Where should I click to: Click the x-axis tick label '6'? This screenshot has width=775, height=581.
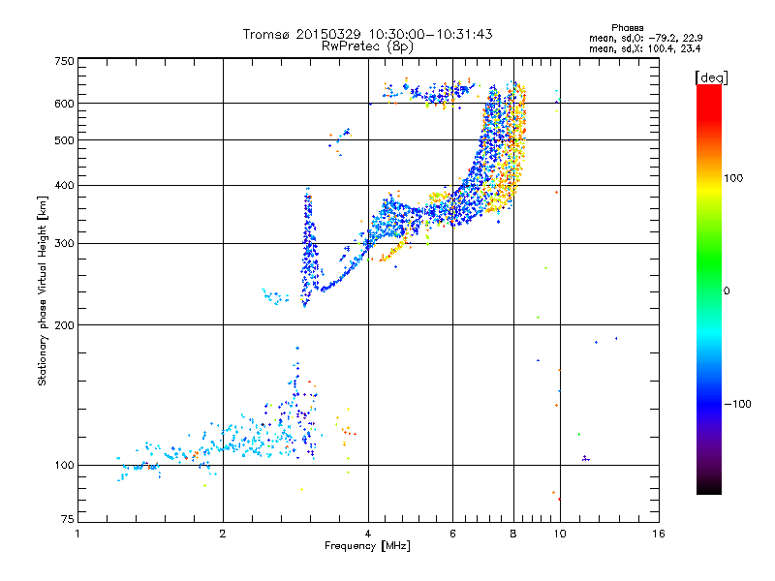click(452, 534)
